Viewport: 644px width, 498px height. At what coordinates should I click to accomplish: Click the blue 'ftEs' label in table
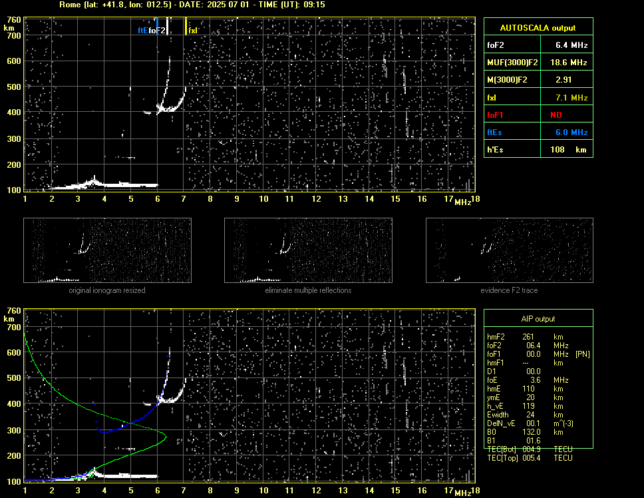pyautogui.click(x=494, y=132)
